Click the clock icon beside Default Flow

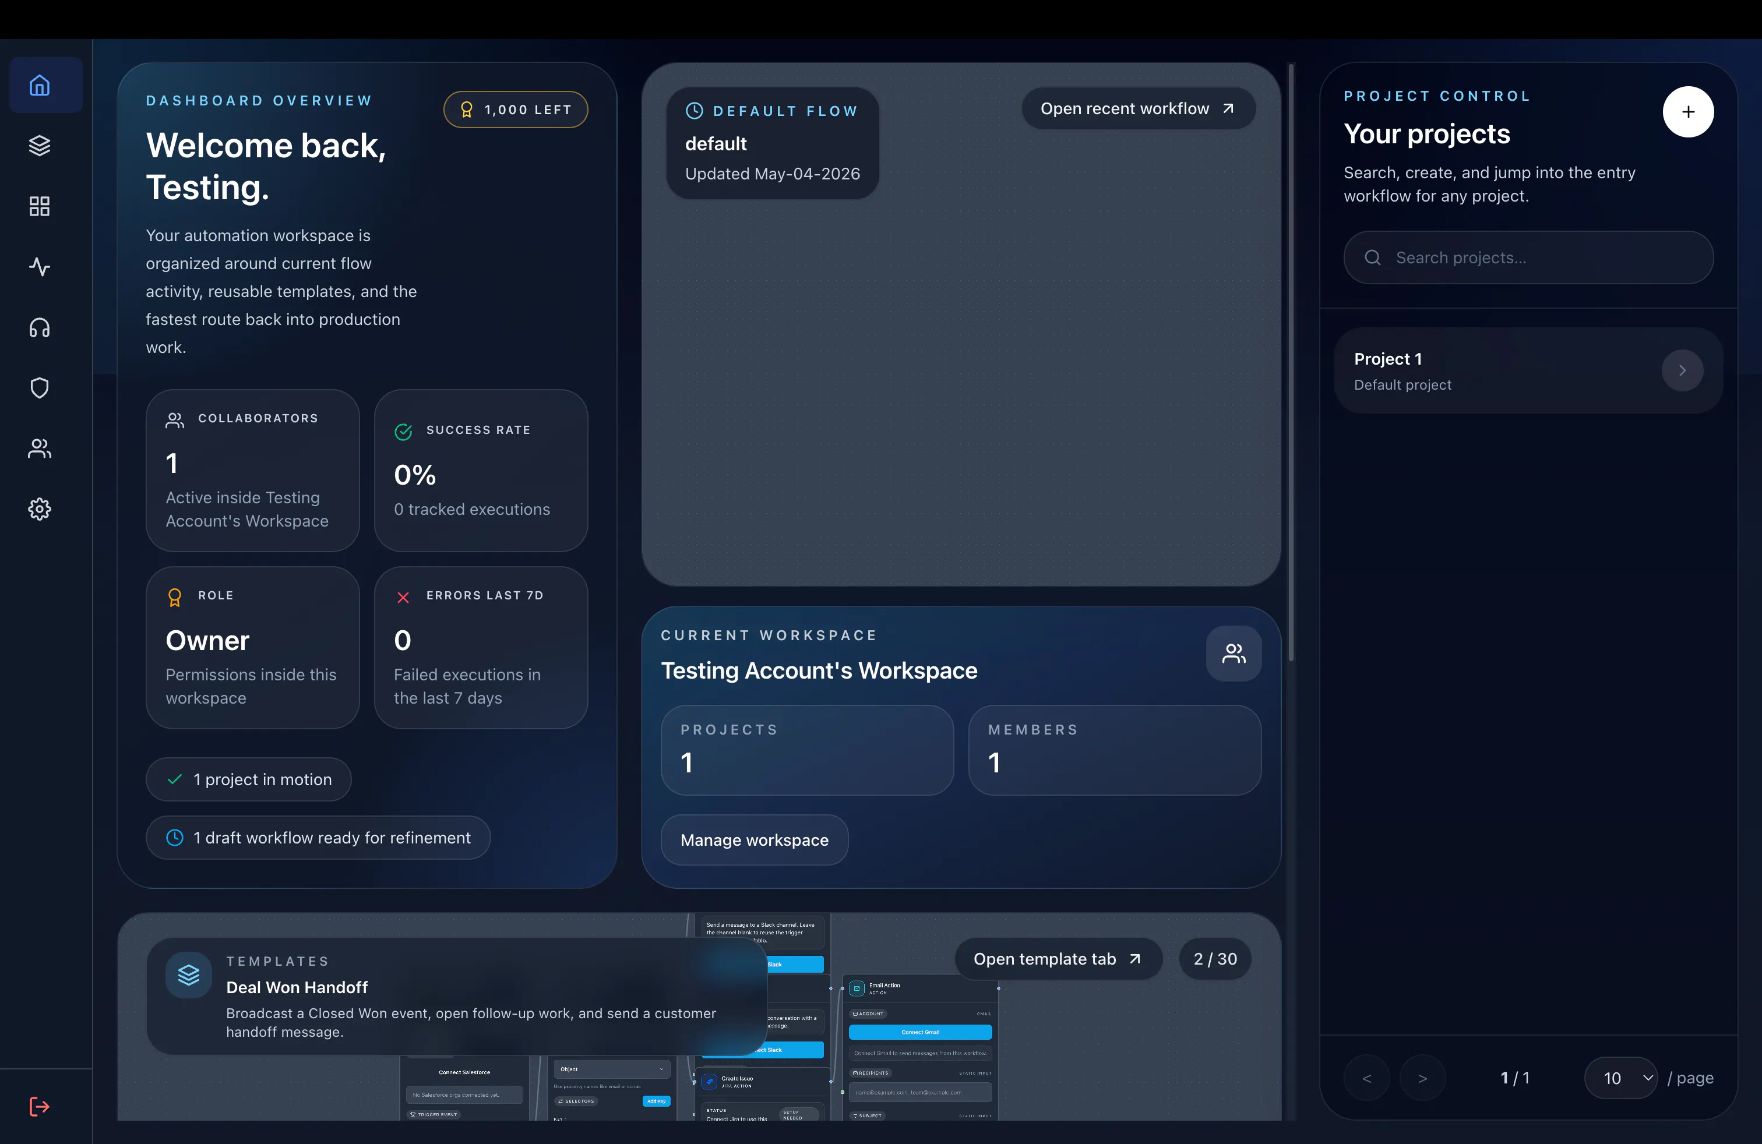[x=695, y=111]
